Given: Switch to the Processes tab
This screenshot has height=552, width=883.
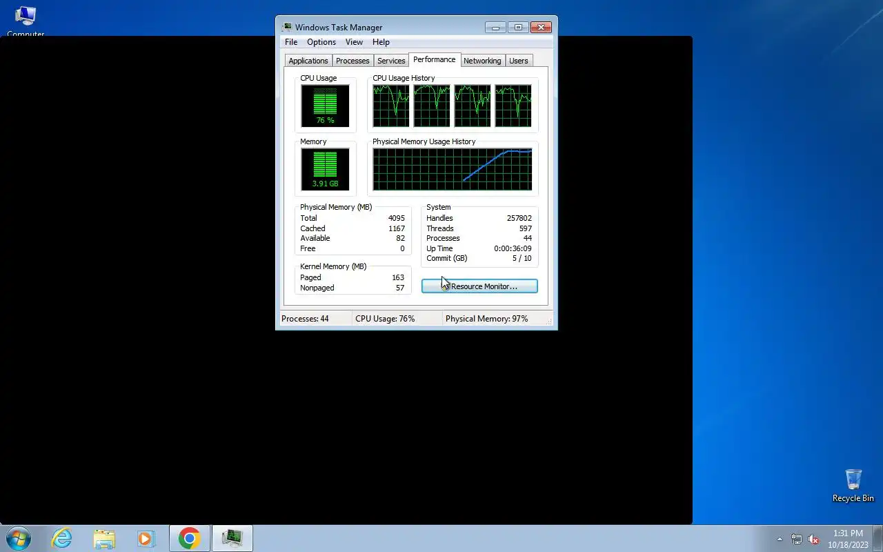Looking at the screenshot, I should [353, 61].
